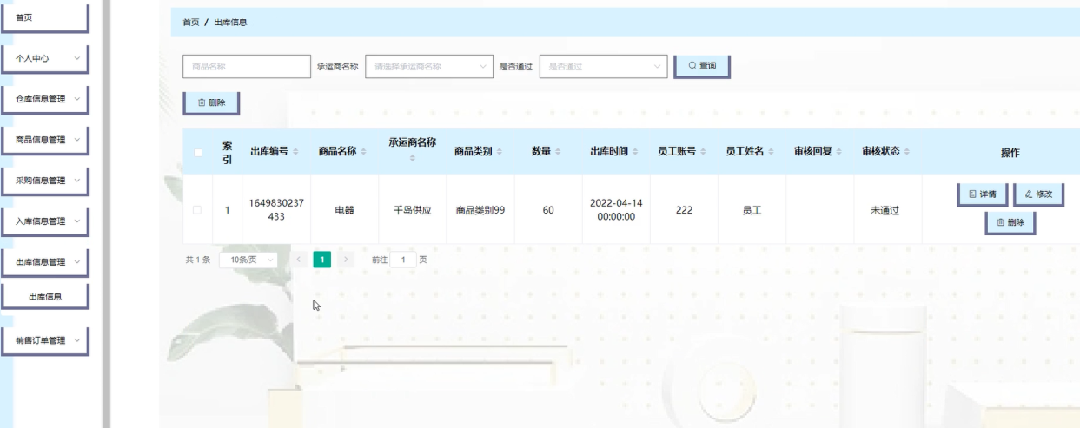The width and height of the screenshot is (1080, 428).
Task: Sort by 商品名称 column sort icon
Action: [x=363, y=152]
